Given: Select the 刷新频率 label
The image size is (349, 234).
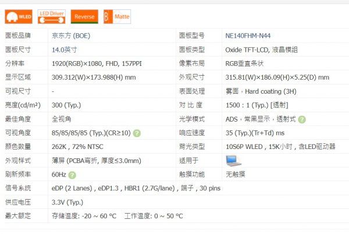Looking at the screenshot, I should click(x=18, y=174).
